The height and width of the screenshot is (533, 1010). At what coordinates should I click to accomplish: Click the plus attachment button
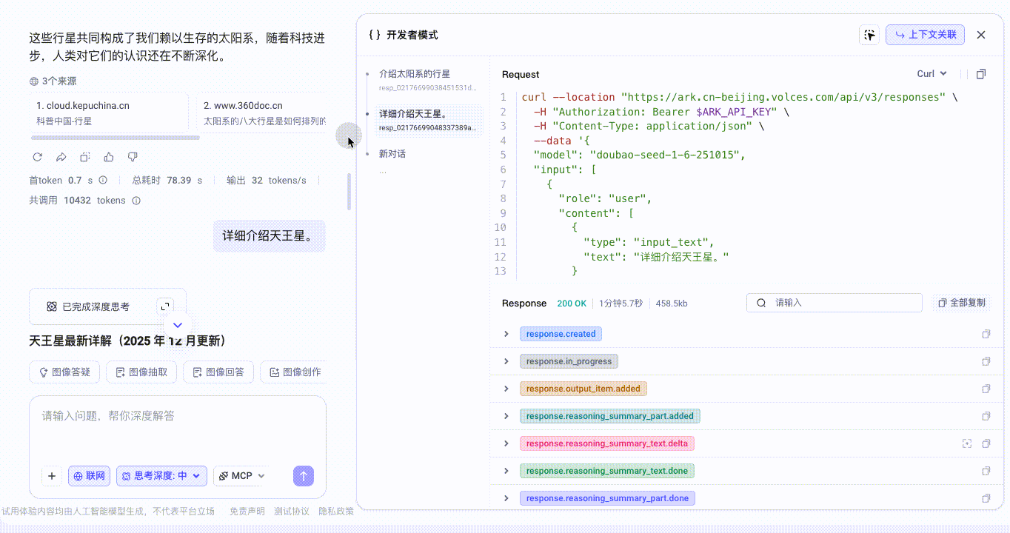(51, 476)
